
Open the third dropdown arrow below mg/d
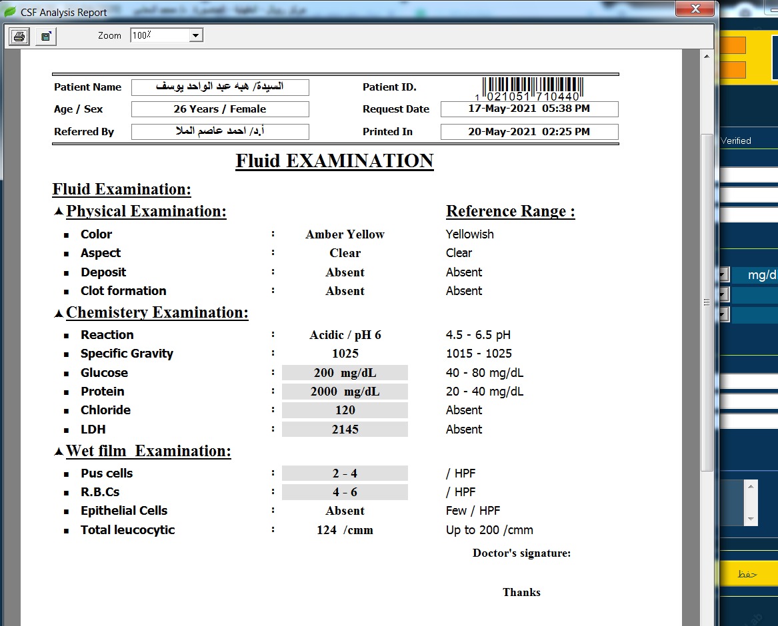click(723, 314)
